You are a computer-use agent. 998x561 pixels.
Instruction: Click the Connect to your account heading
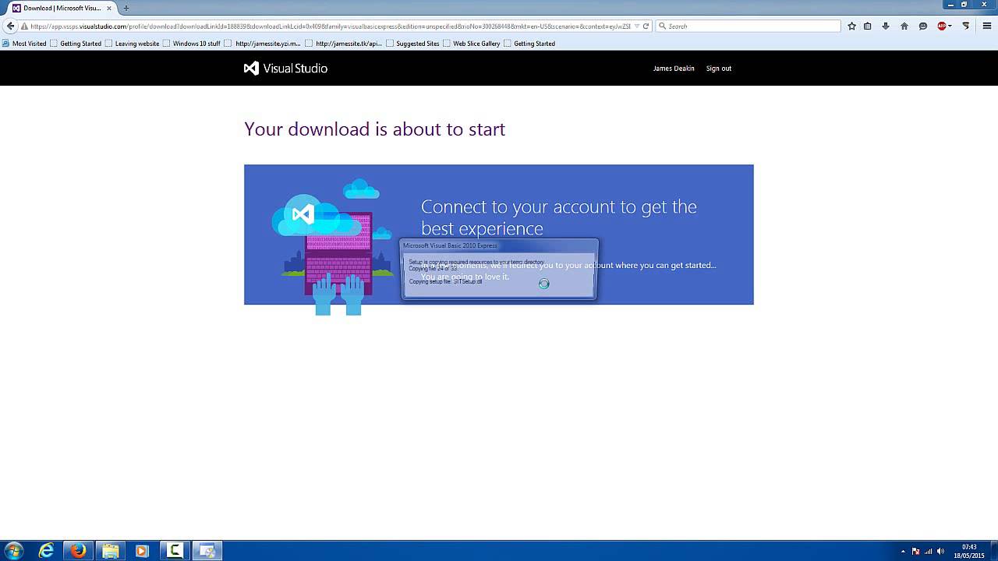(x=559, y=217)
